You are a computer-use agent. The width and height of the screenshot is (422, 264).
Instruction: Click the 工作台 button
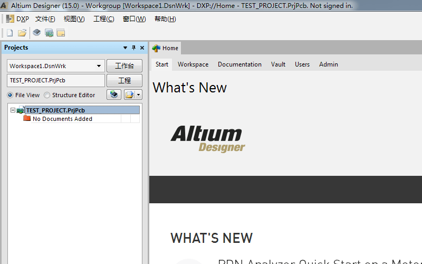pyautogui.click(x=124, y=66)
